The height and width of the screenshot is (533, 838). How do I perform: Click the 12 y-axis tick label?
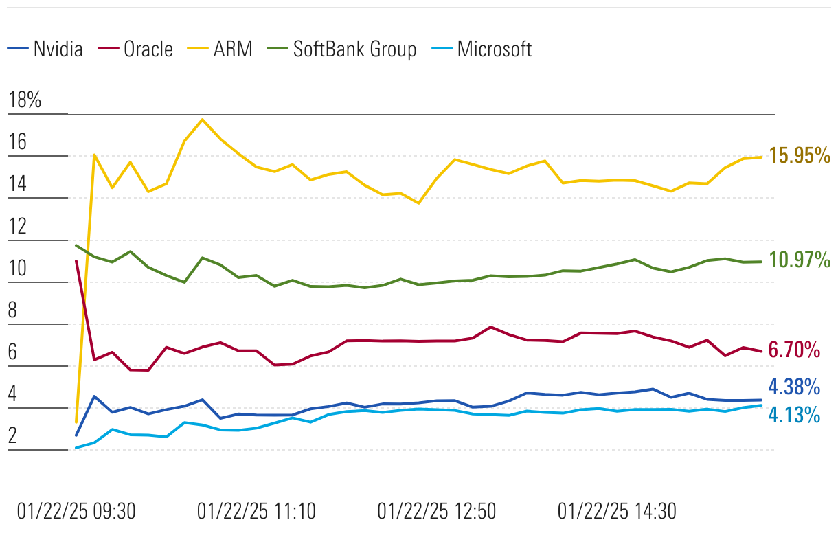[17, 227]
